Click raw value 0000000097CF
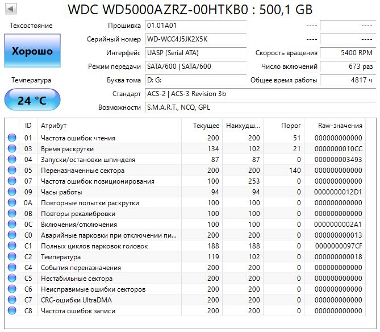This screenshot has width=380, height=332. 339,246
